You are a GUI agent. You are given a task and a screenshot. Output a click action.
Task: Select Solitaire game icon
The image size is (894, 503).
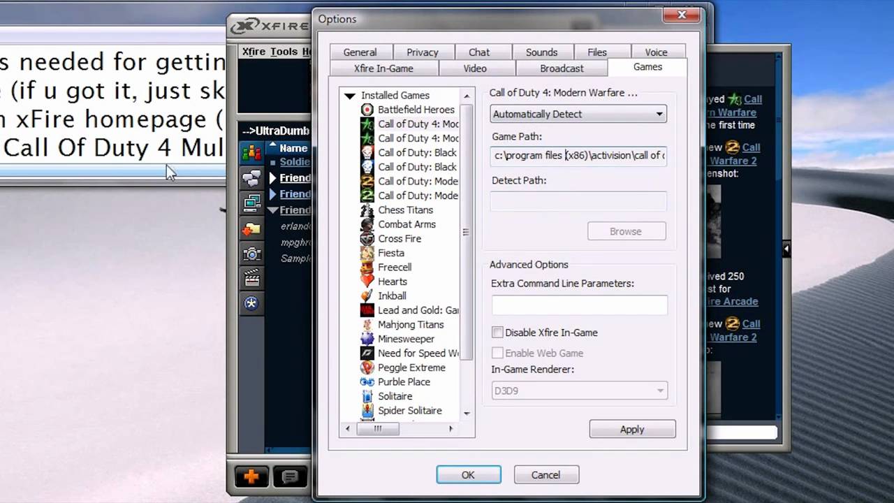(367, 396)
